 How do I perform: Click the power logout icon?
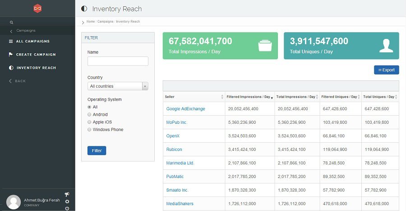67,208
